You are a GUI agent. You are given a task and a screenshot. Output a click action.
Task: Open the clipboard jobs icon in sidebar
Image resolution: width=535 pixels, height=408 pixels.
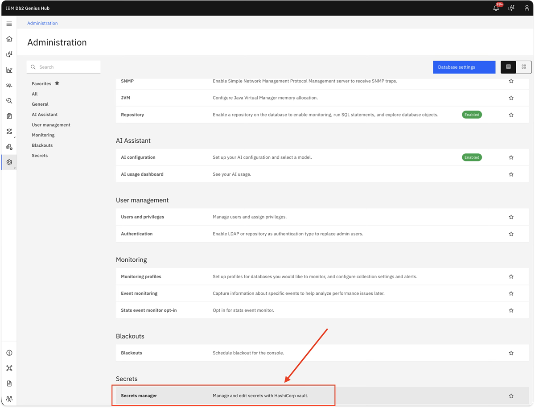(x=9, y=116)
